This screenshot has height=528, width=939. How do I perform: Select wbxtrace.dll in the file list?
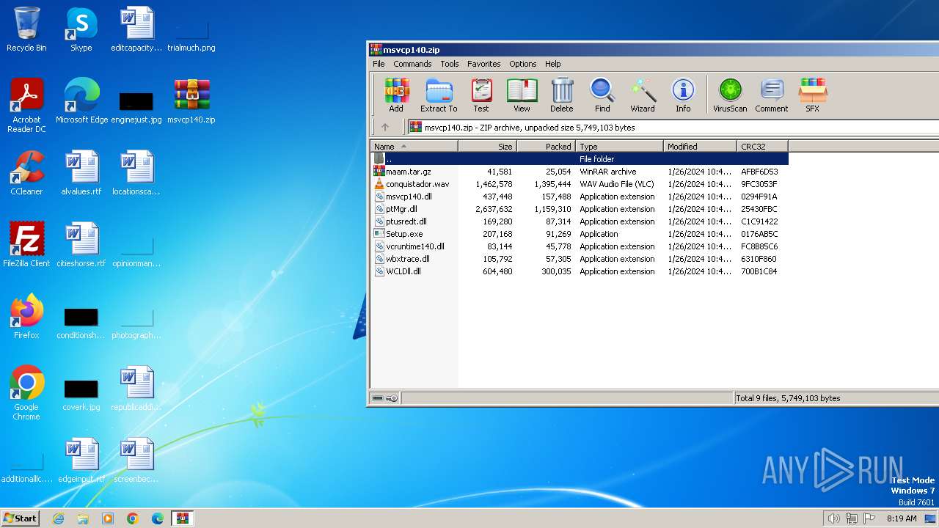point(580,259)
